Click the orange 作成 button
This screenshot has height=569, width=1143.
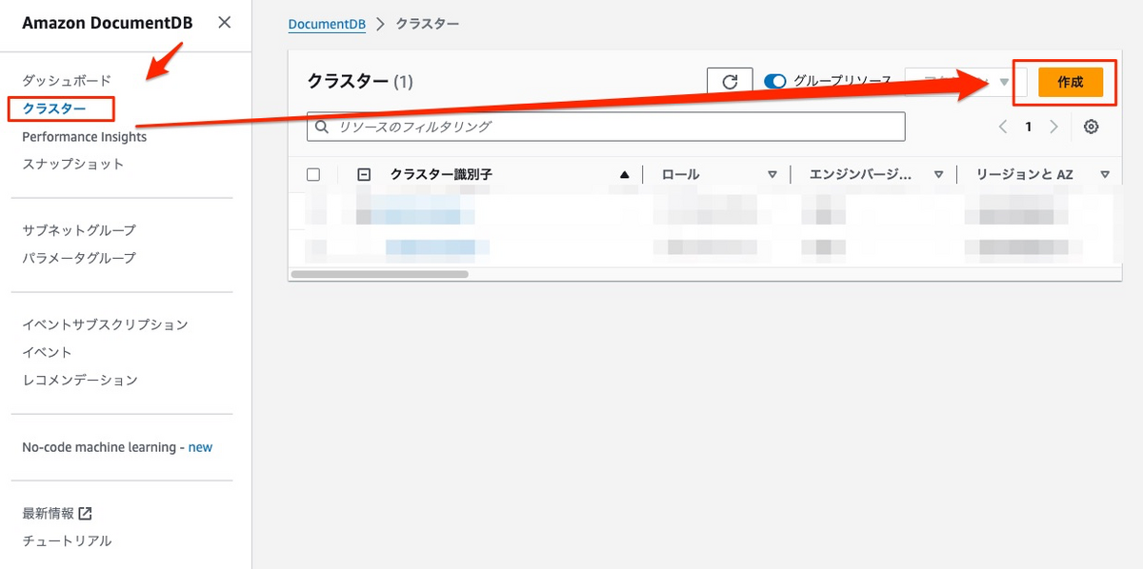coord(1071,82)
